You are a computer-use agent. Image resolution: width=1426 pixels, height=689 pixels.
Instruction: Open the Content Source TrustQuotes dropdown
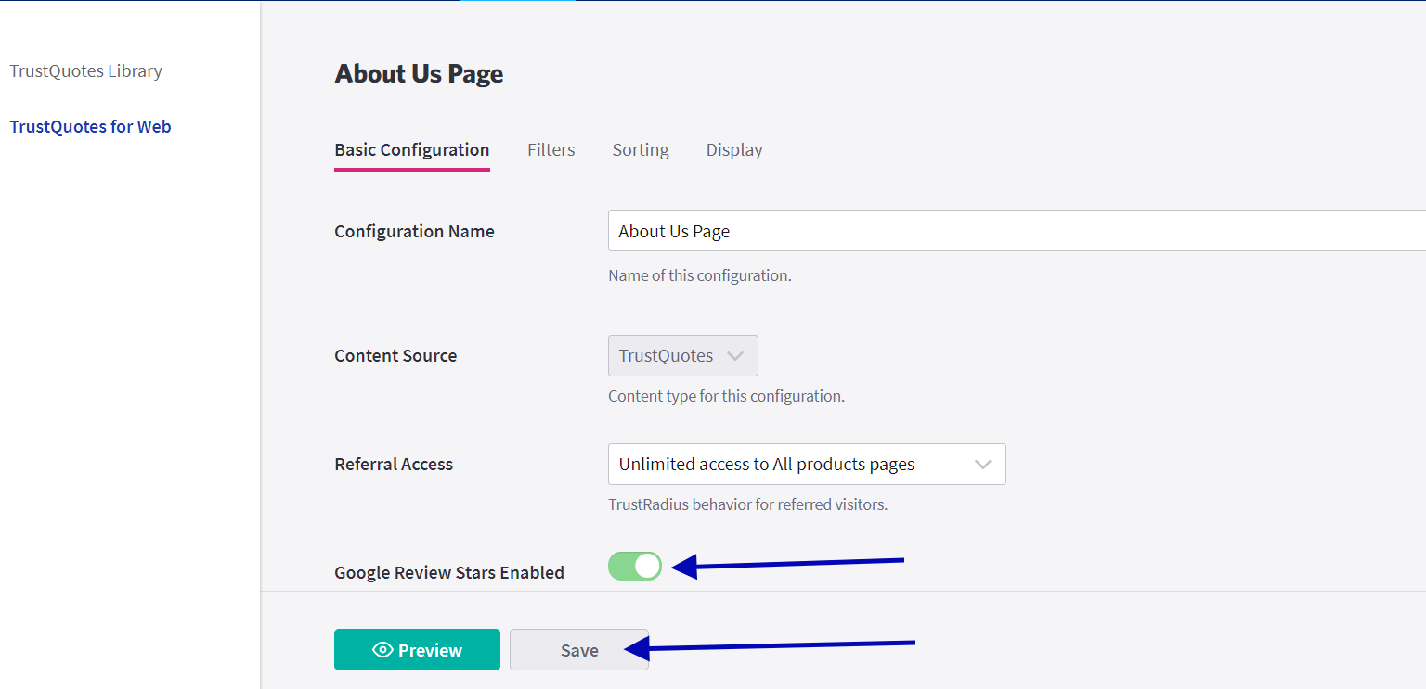[x=683, y=356]
